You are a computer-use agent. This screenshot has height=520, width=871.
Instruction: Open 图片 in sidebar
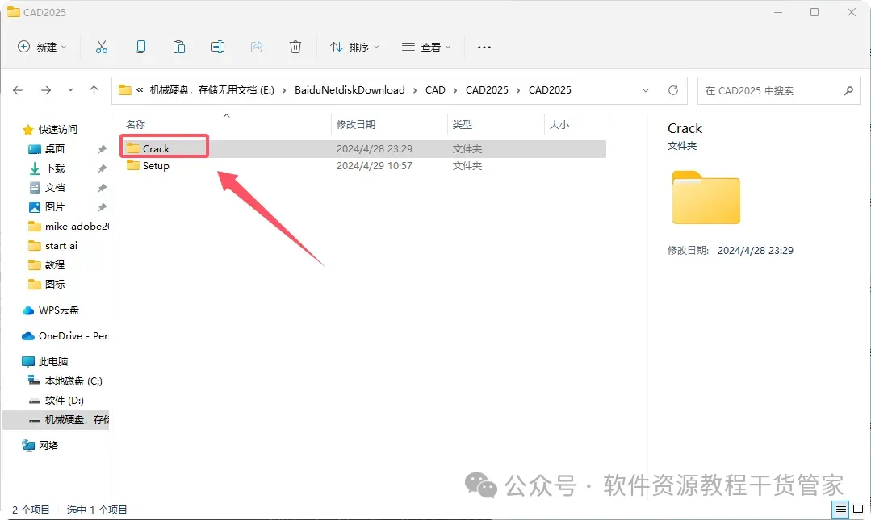pos(54,207)
